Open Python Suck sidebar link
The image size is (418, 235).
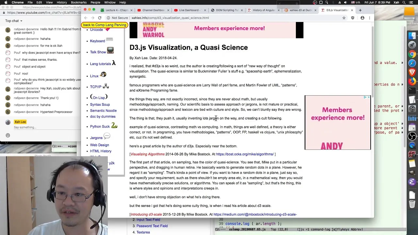click(100, 127)
